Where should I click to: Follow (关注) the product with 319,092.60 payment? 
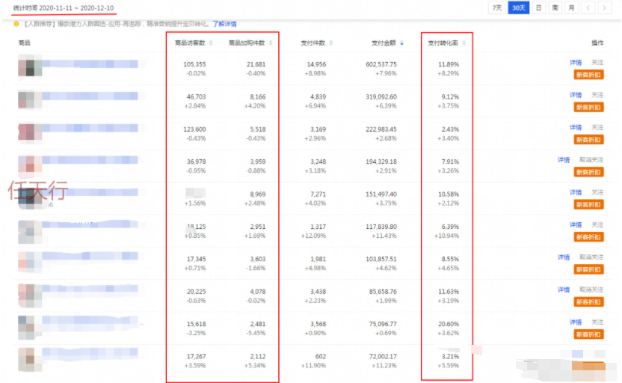click(597, 95)
